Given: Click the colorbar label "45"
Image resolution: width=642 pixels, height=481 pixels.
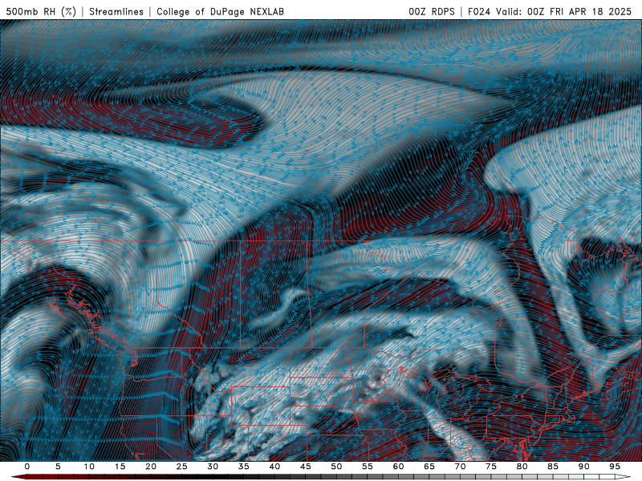Looking at the screenshot, I should 306,467.
